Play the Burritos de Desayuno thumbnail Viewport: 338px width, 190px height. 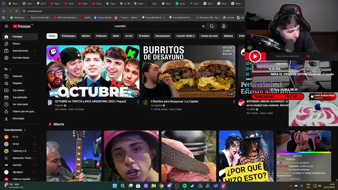(x=189, y=71)
